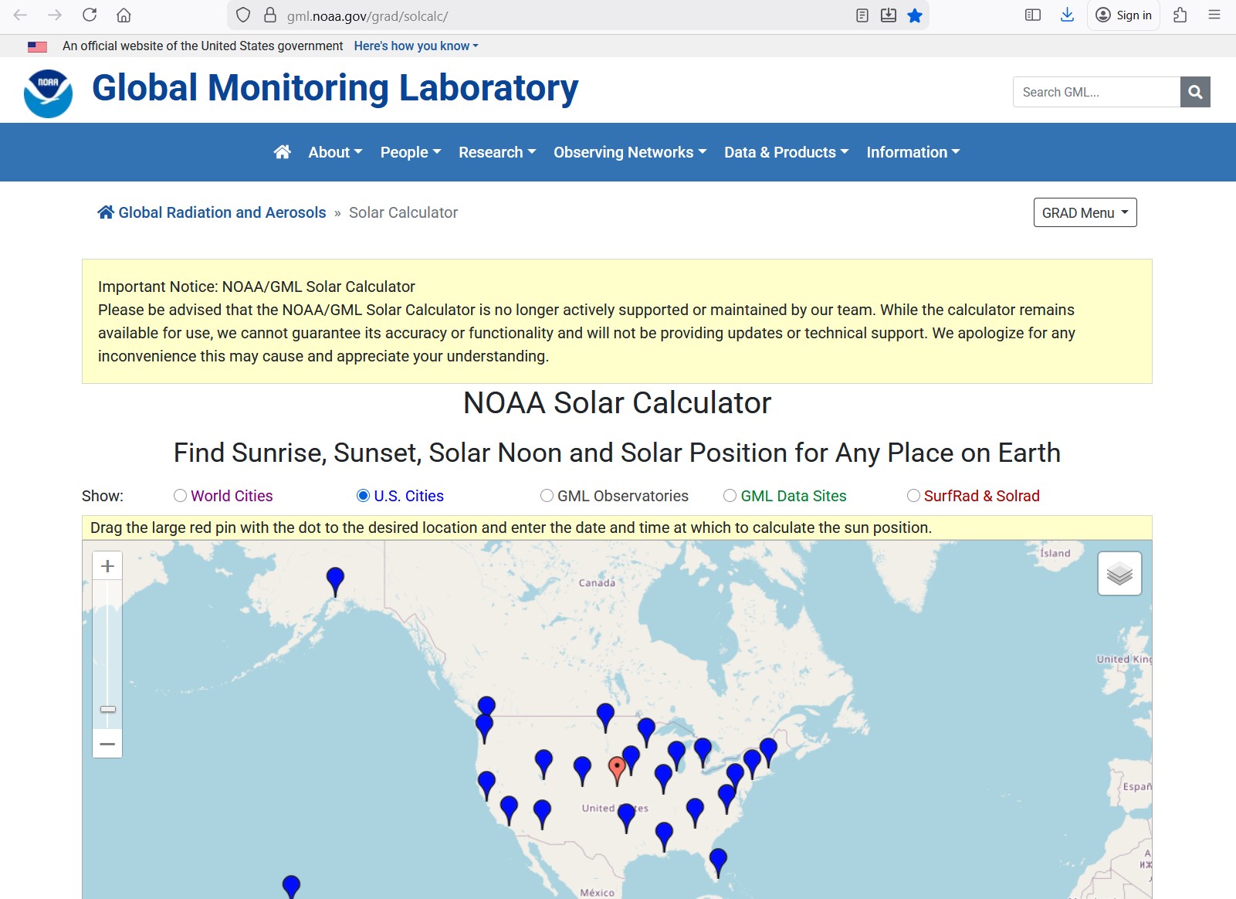1236x899 pixels.
Task: Click the Sign in button
Action: click(1123, 15)
